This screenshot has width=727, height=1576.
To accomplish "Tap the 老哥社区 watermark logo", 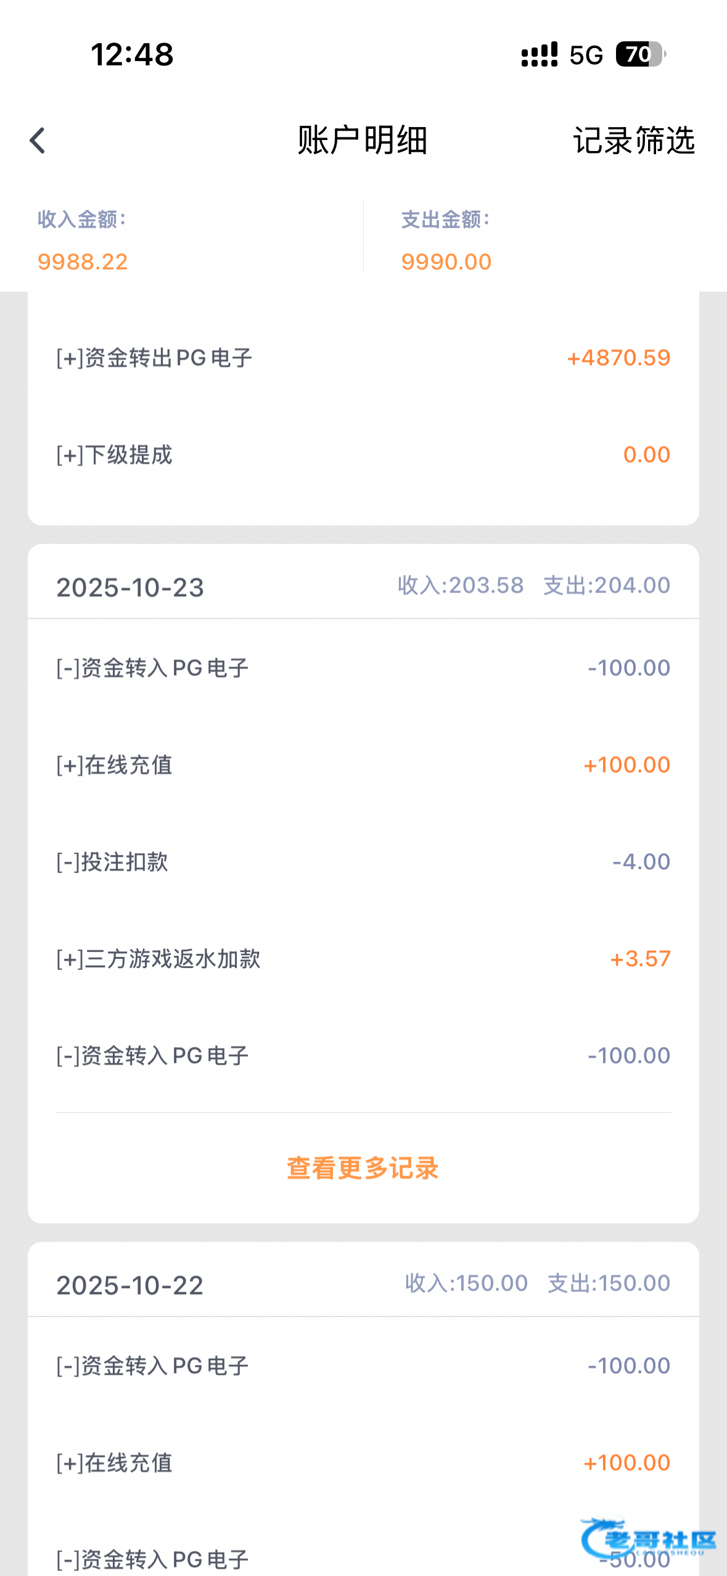I will pyautogui.click(x=647, y=1539).
